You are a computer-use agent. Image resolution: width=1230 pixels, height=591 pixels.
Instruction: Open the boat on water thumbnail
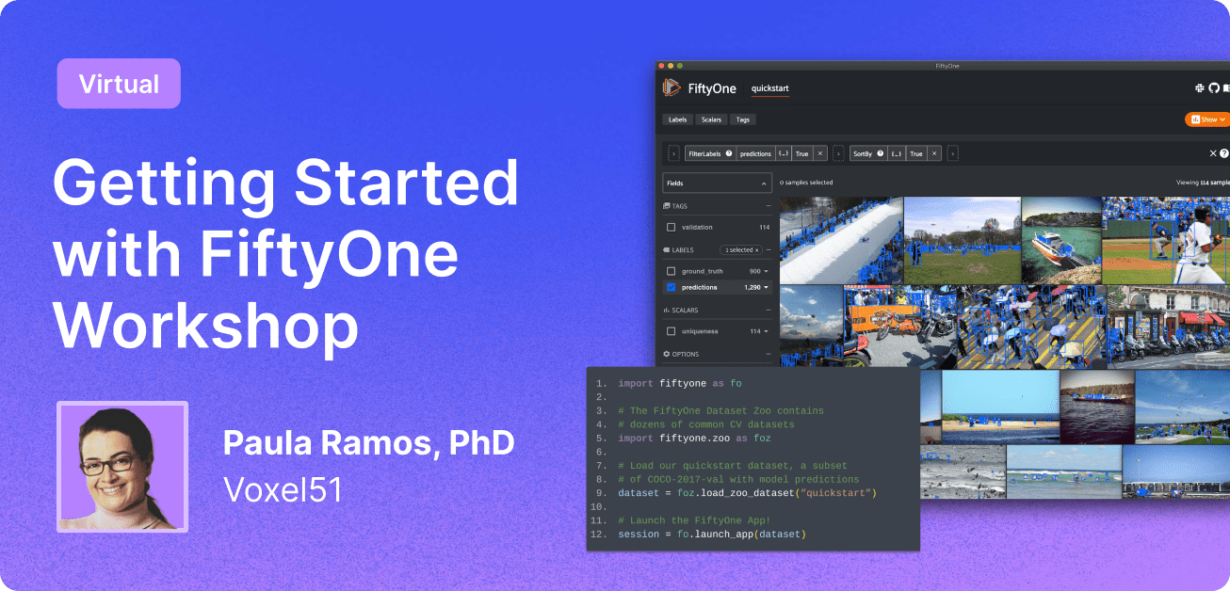pyautogui.click(x=1061, y=240)
